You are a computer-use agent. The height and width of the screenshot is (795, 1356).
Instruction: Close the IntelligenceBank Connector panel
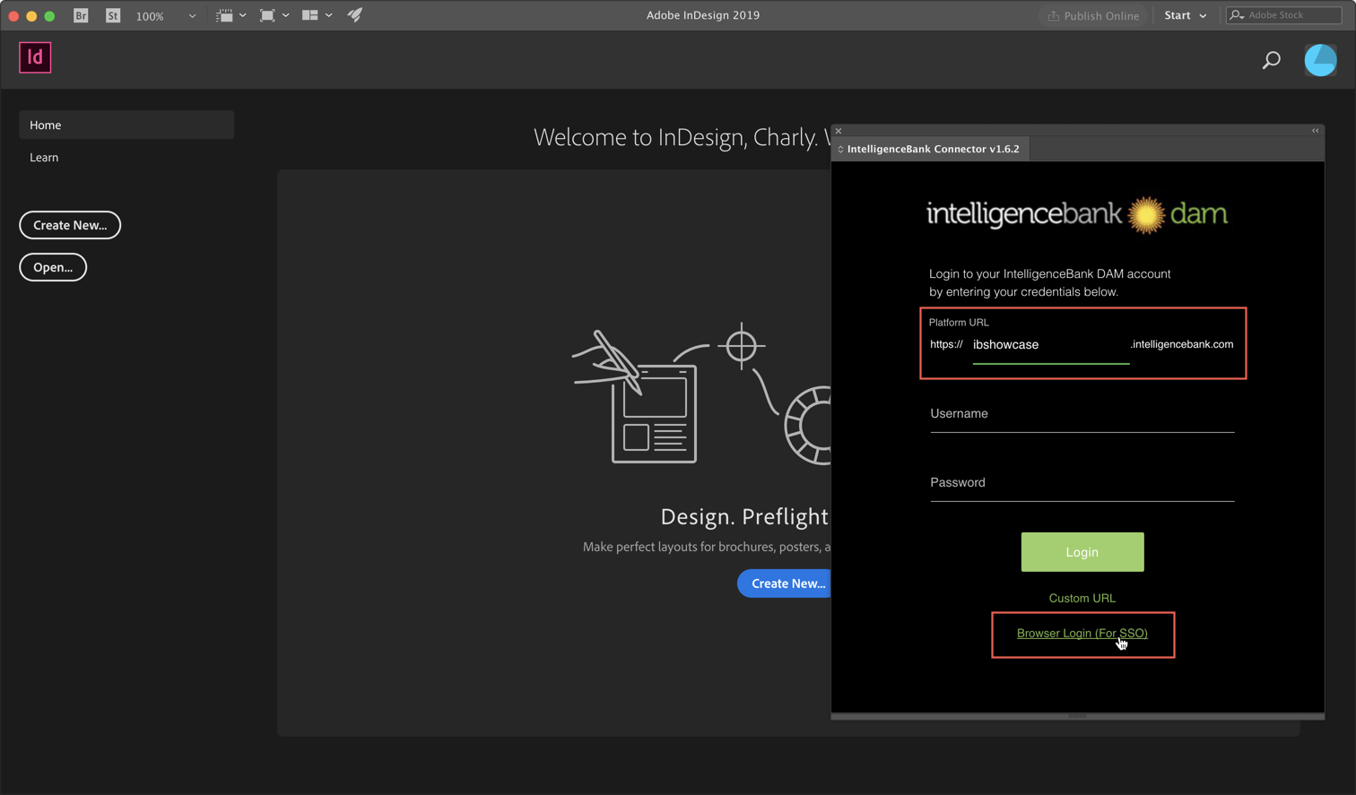click(x=839, y=131)
